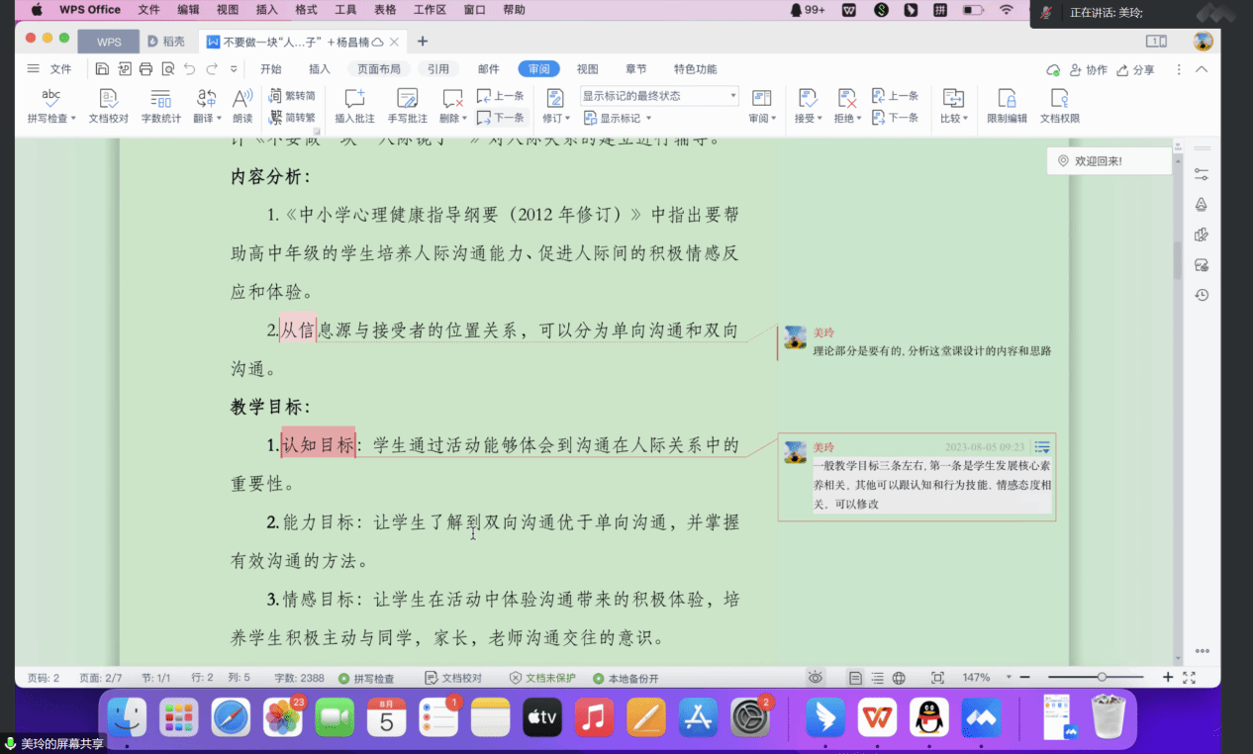
Task: Switch to the 页面布局 ribbon tab
Action: click(379, 69)
